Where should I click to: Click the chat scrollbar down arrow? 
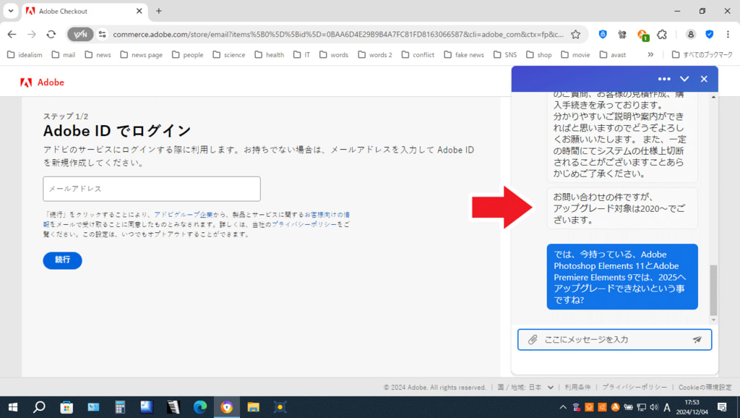713,320
